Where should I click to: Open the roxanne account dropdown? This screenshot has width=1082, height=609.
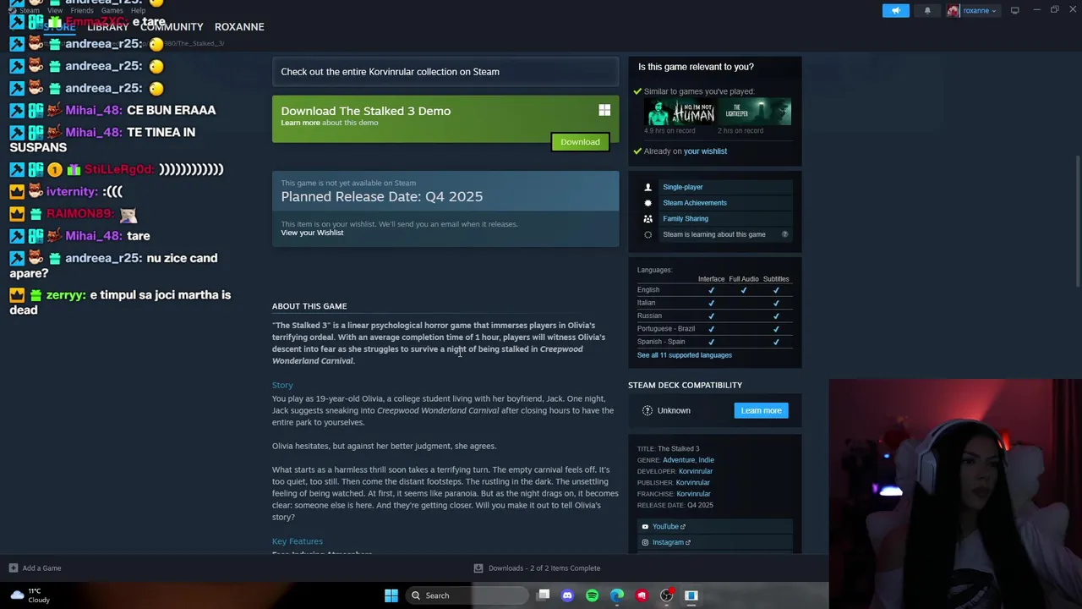pos(980,10)
